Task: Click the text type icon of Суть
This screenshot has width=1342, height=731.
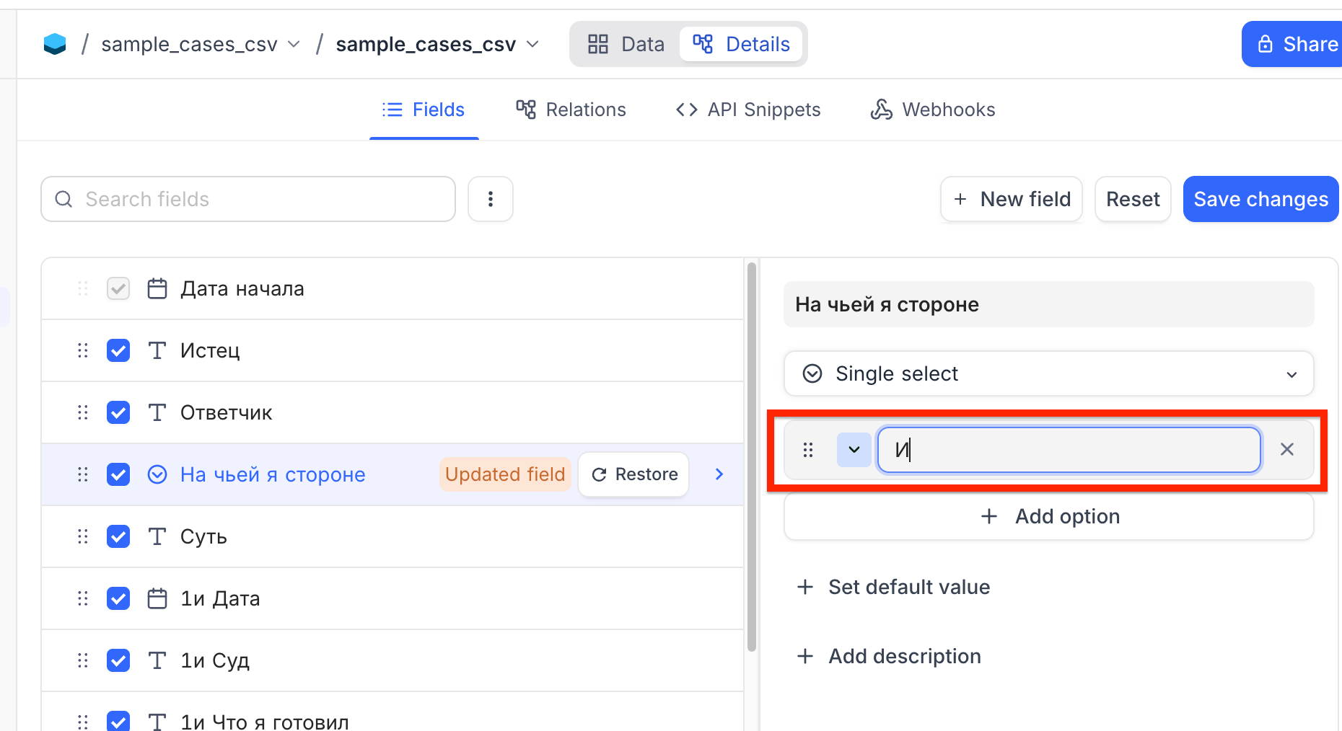Action: 157,536
